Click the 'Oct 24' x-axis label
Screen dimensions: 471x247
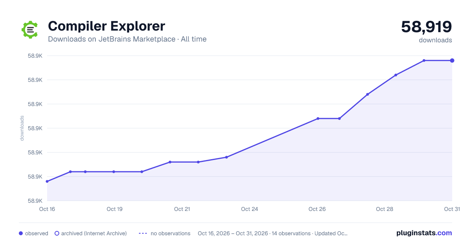point(250,209)
